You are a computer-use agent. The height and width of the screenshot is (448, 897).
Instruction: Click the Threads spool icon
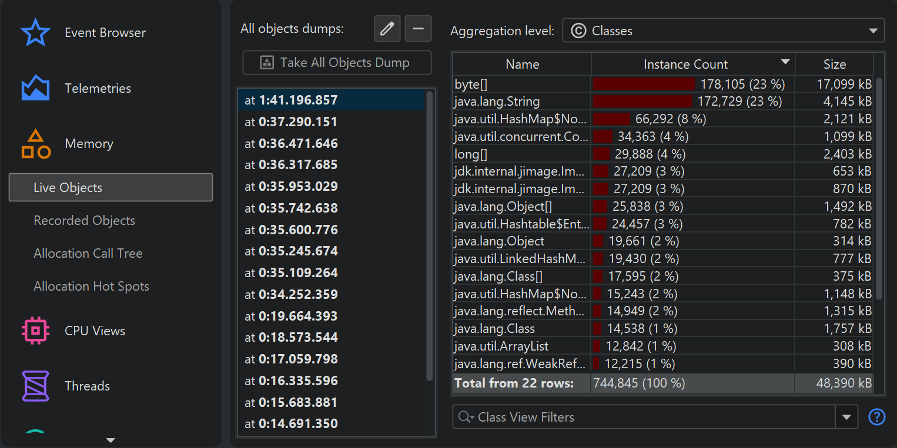35,386
